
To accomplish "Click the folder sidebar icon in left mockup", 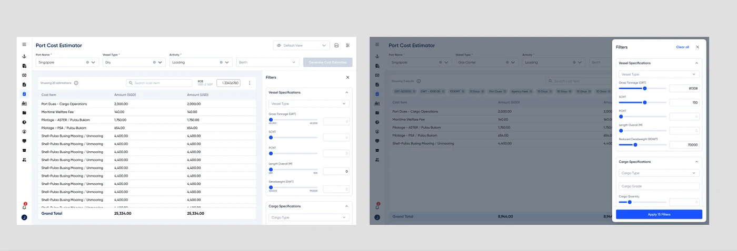I will click(x=24, y=113).
